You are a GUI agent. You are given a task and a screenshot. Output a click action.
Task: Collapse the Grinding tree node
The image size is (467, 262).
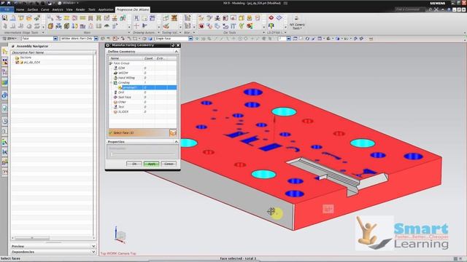coord(111,82)
